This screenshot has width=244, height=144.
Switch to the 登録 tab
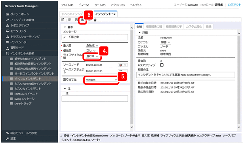(x=208, y=27)
